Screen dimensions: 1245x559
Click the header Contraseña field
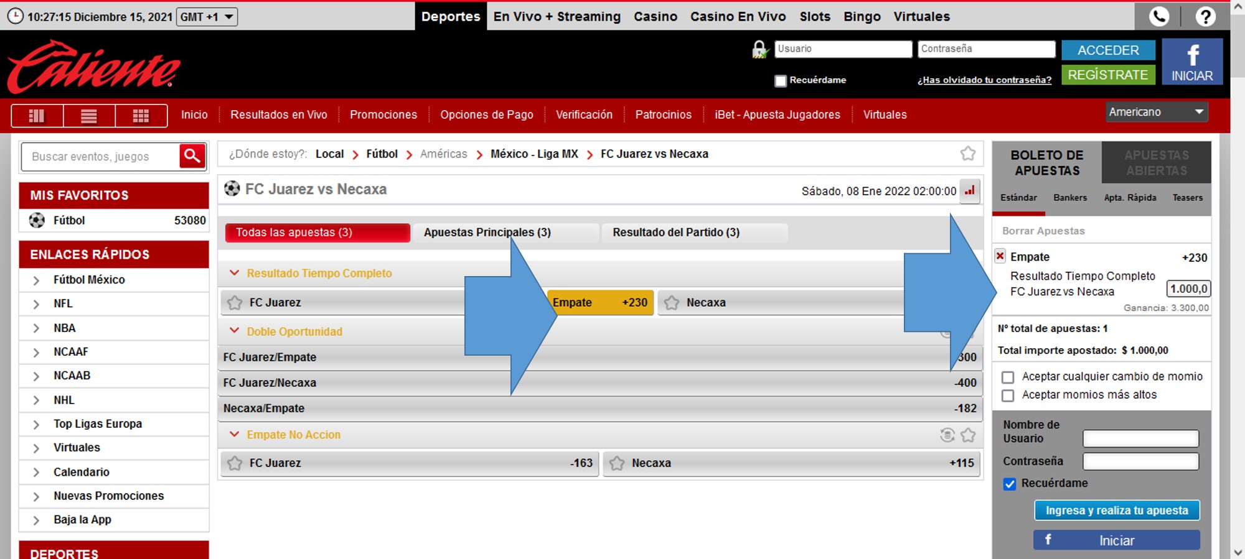click(x=986, y=49)
